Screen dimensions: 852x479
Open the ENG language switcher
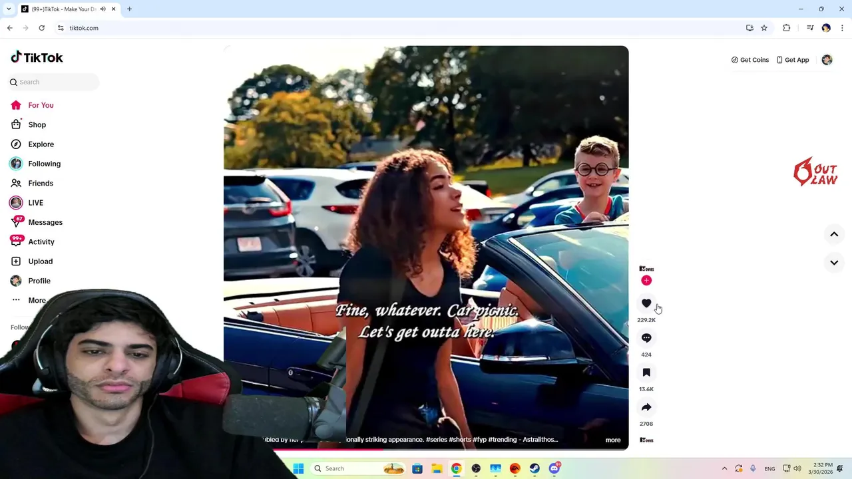click(769, 468)
